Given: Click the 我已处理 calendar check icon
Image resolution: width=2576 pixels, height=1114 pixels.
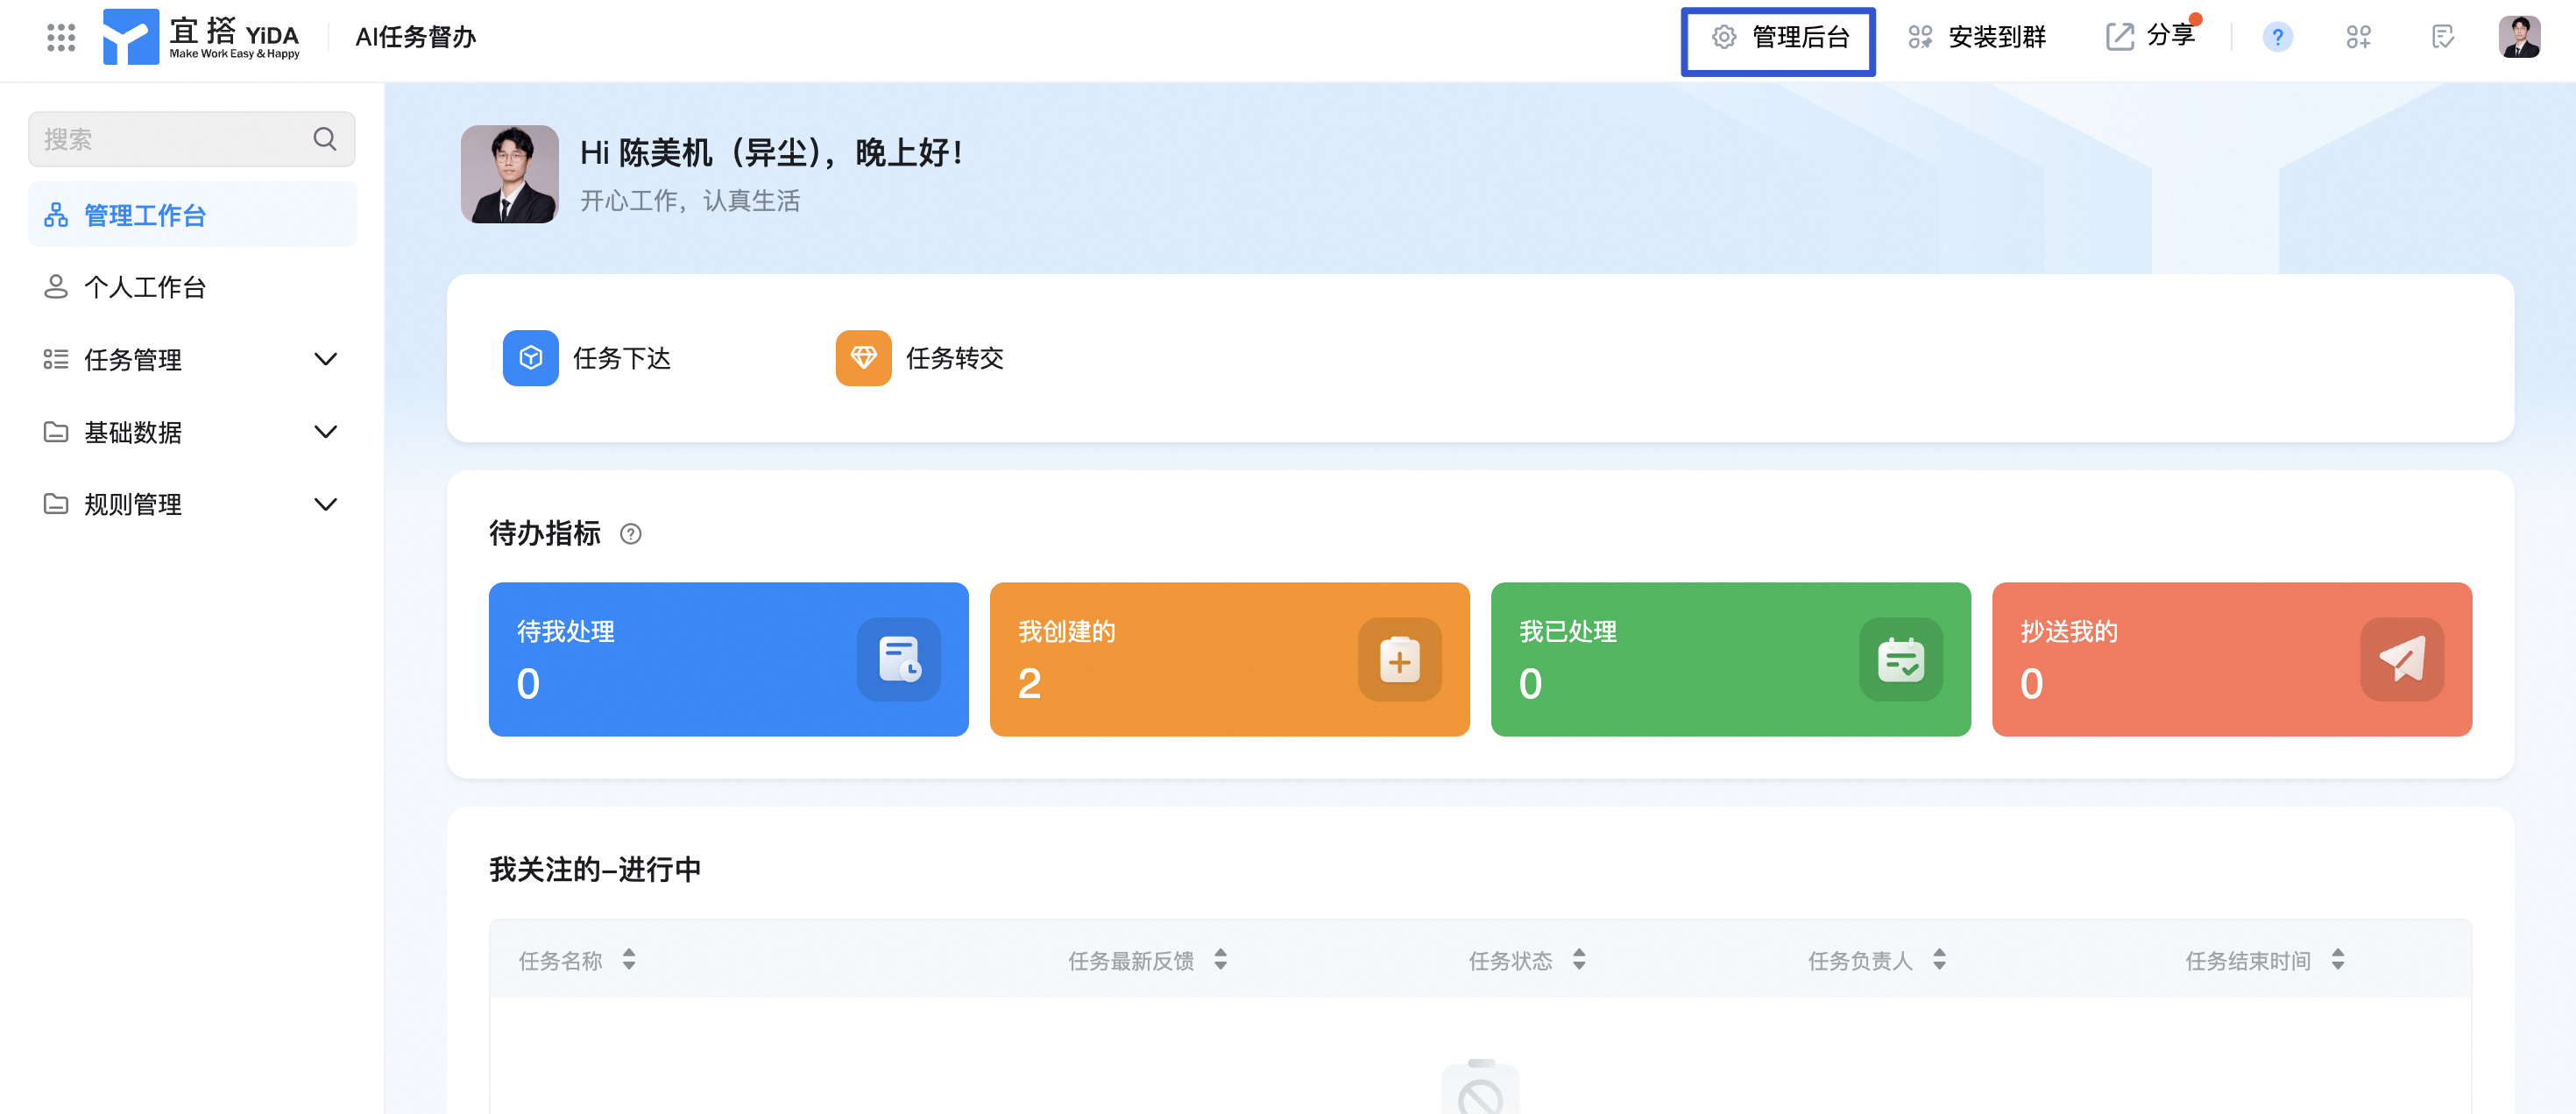Looking at the screenshot, I should coord(1900,659).
